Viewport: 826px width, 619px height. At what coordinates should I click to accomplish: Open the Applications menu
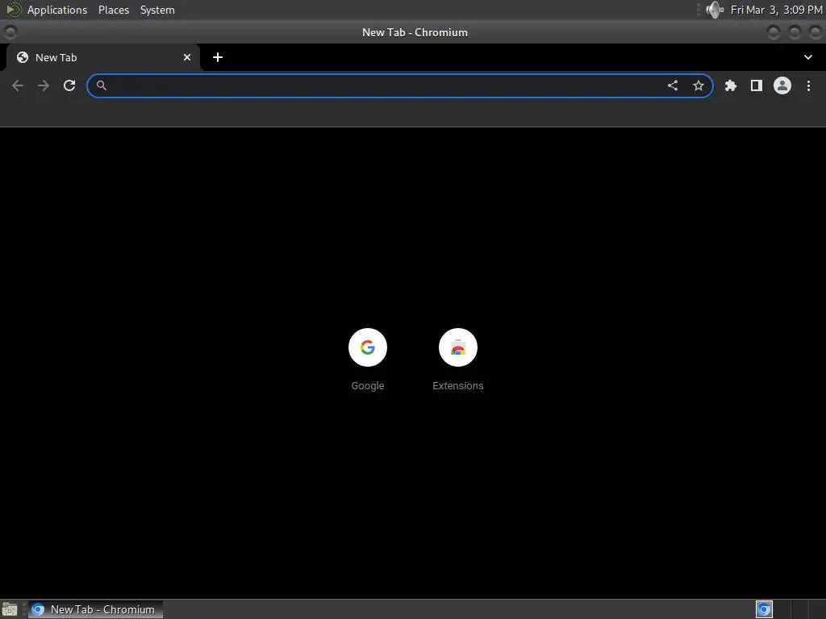click(x=57, y=10)
